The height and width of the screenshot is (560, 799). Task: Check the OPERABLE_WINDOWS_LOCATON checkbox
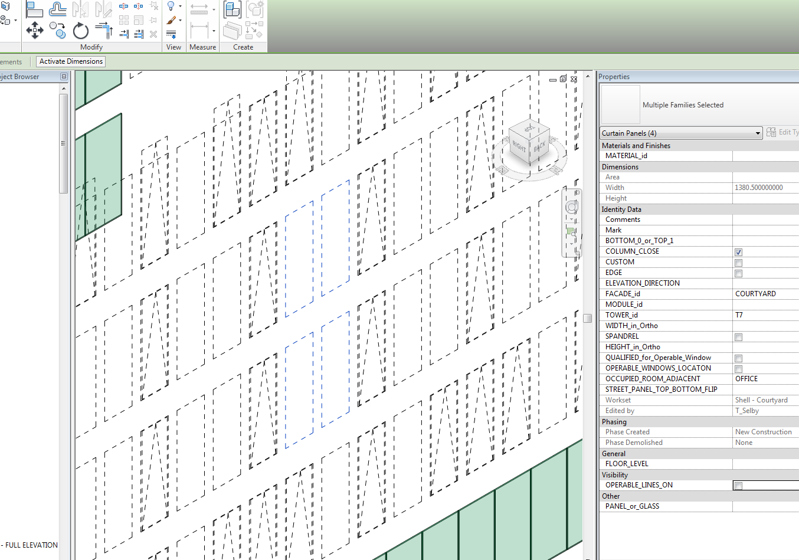(x=738, y=369)
